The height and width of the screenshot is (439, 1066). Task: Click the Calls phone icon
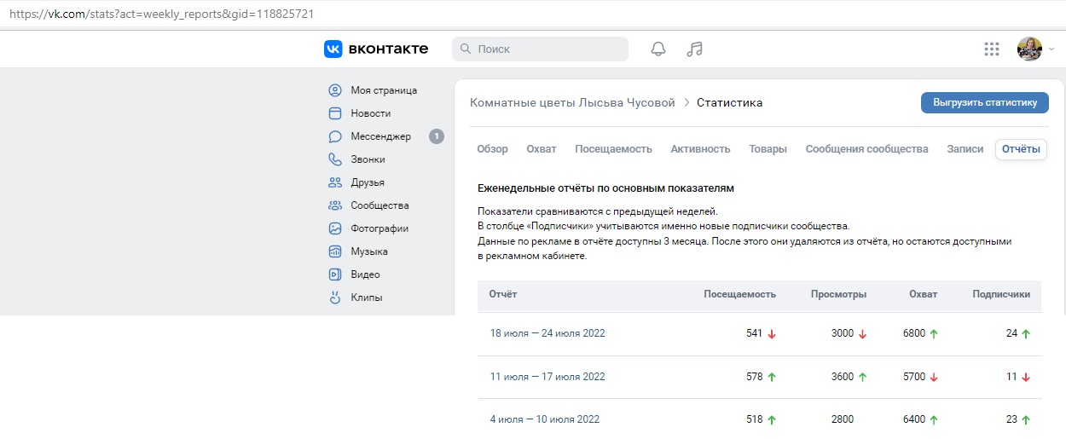(335, 159)
